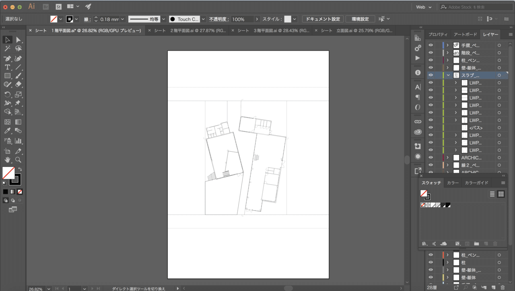Image resolution: width=515 pixels, height=291 pixels.
Task: Hide the 壁-躯体 layer
Action: (431, 68)
